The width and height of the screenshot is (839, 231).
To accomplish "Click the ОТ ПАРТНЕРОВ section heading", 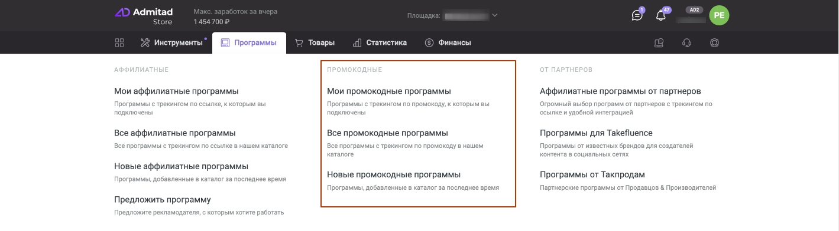I will coord(566,70).
